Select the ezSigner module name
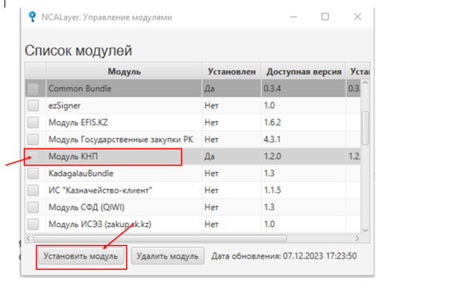 tap(65, 106)
